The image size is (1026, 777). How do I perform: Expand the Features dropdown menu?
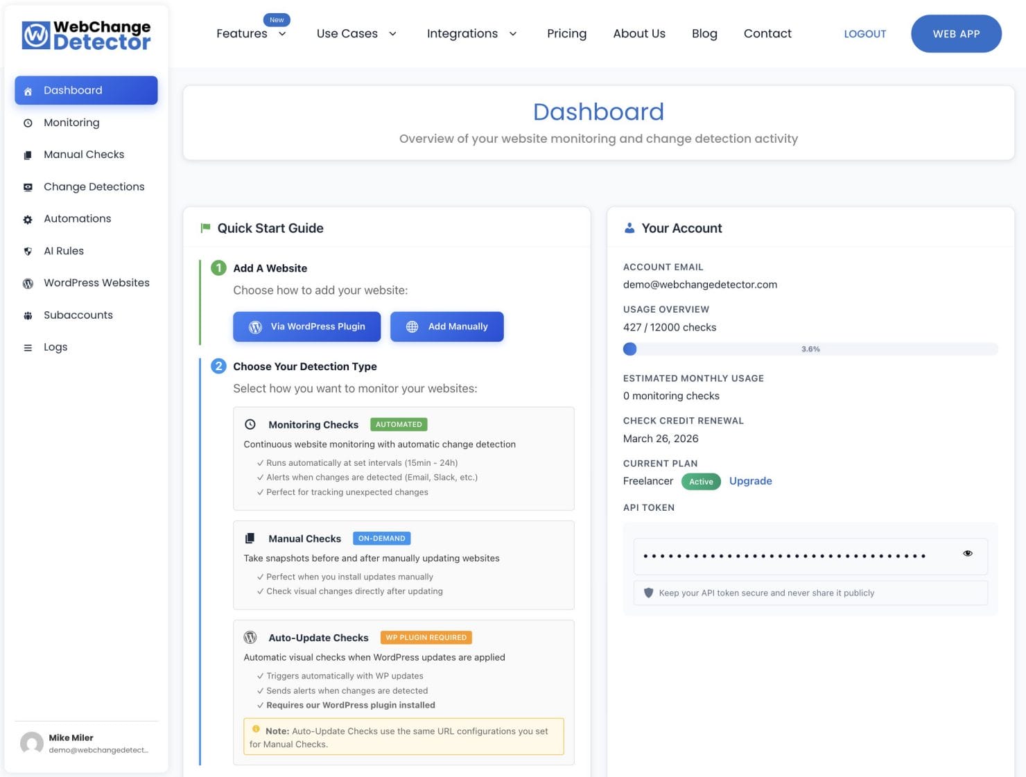click(x=251, y=33)
